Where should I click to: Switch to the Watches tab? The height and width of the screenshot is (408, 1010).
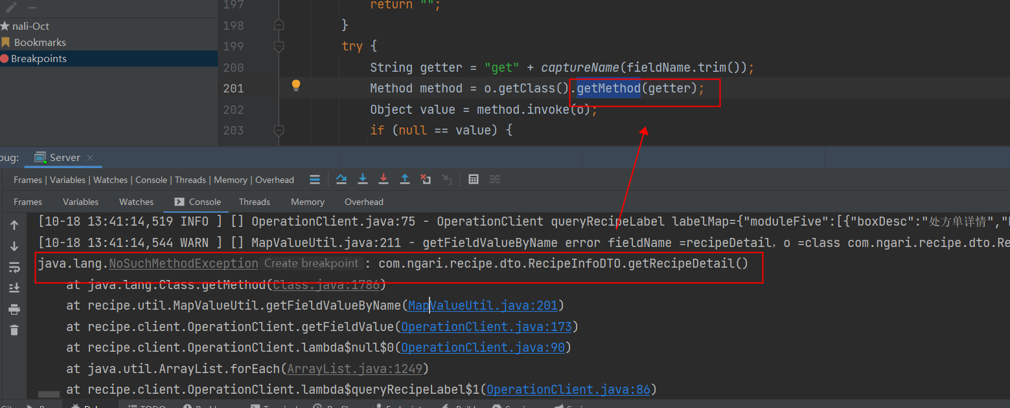137,202
